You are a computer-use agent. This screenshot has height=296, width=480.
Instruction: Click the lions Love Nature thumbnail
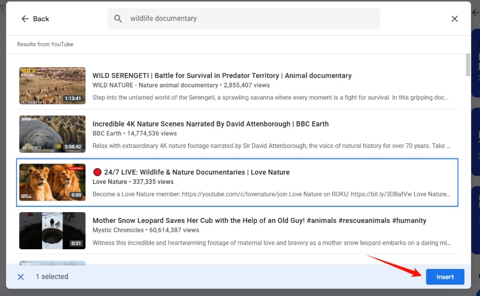click(52, 182)
